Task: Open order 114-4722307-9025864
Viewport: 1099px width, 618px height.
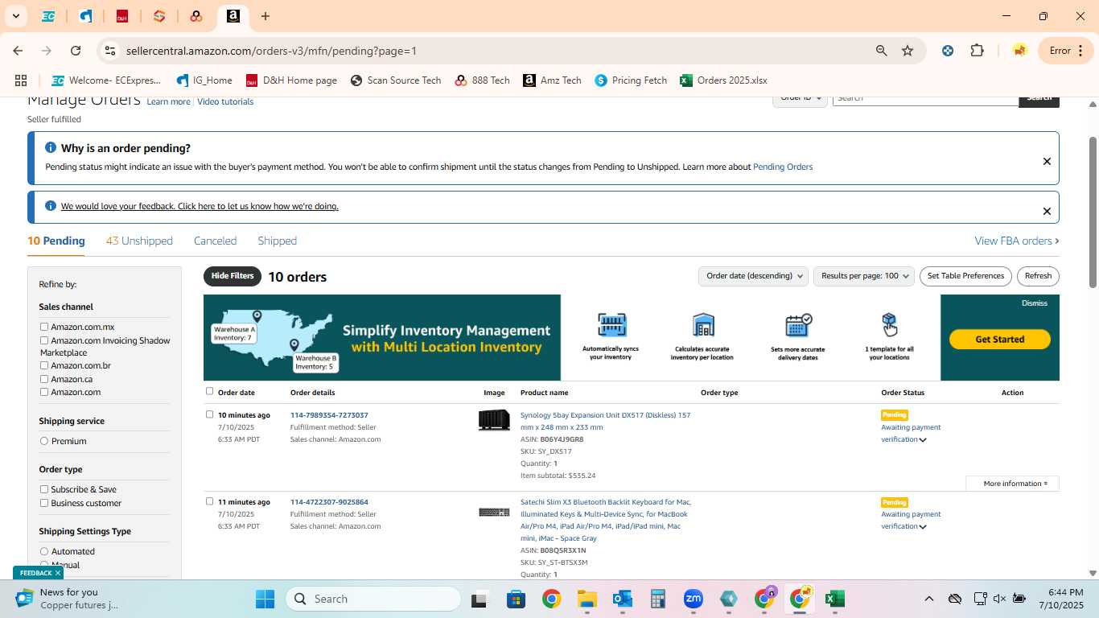Action: click(x=329, y=502)
